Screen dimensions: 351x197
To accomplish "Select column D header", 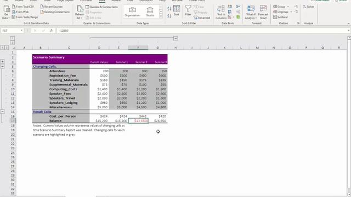I will [99, 48].
